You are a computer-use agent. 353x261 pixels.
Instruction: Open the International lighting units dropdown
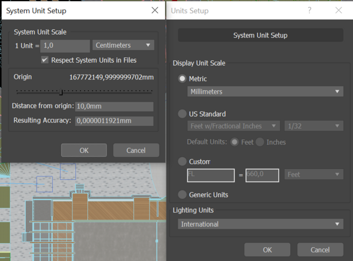(x=260, y=224)
